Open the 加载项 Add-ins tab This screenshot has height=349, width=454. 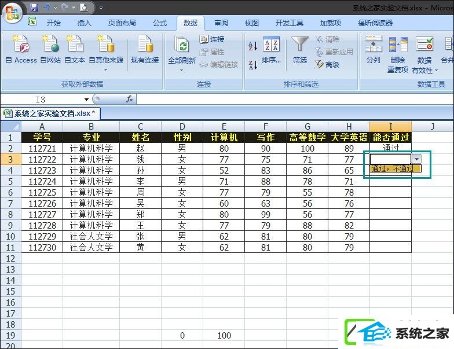pyautogui.click(x=331, y=23)
